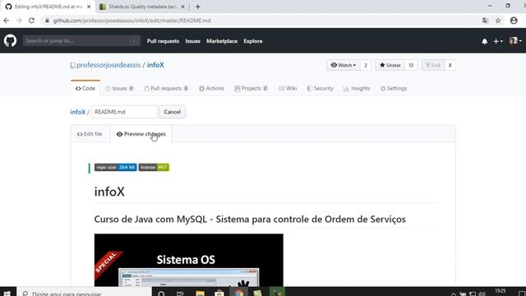Switch to the Issues tab
The width and height of the screenshot is (526, 296).
[x=119, y=88]
